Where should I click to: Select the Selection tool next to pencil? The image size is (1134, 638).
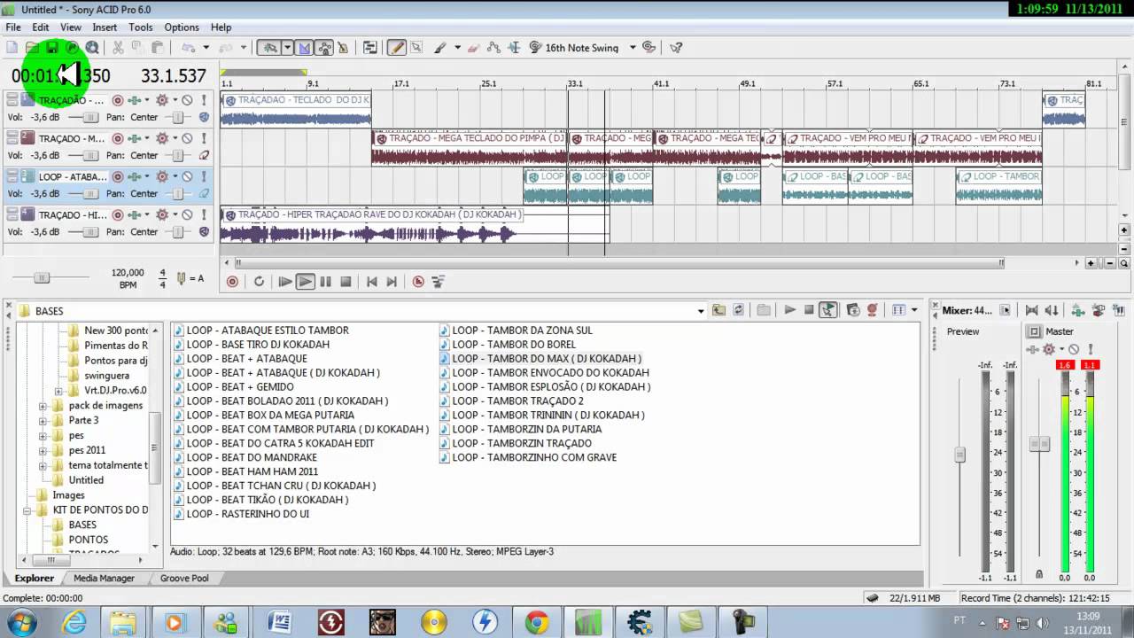[x=416, y=48]
